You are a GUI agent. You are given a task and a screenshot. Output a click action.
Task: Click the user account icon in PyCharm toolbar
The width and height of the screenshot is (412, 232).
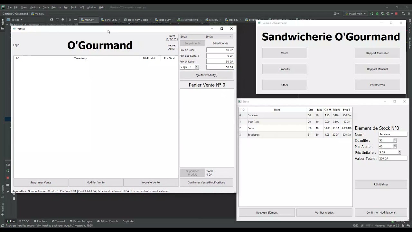tap(336, 14)
